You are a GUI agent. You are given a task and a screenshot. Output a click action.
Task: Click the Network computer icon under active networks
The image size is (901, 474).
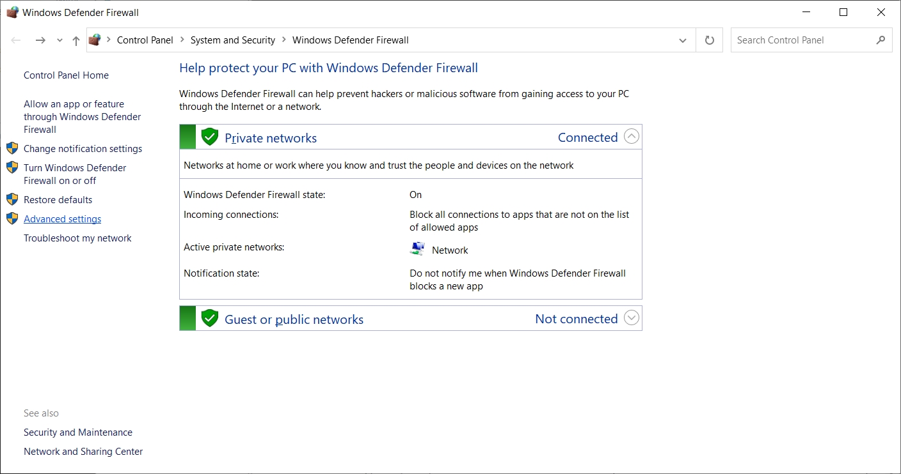[417, 249]
